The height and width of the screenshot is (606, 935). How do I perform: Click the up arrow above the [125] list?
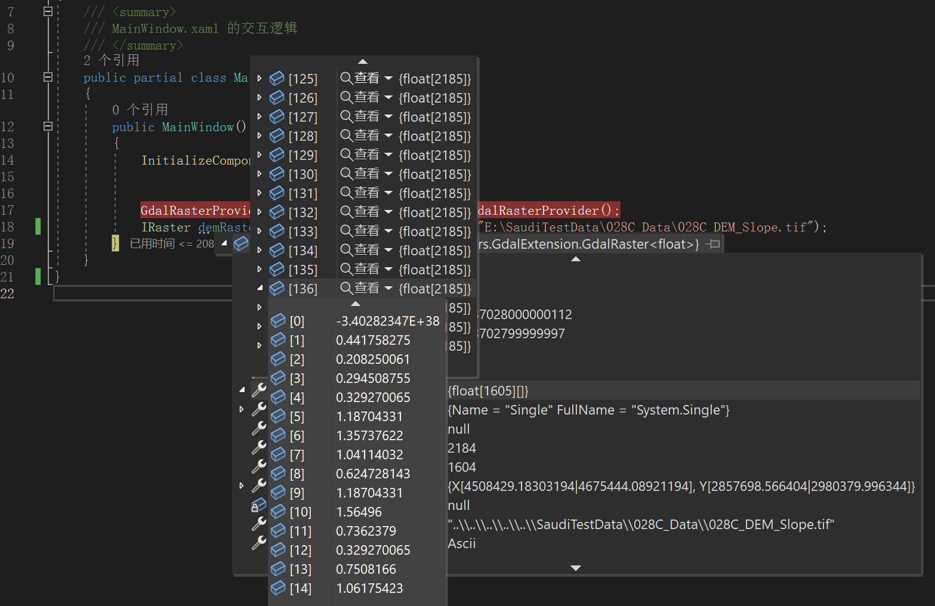pyautogui.click(x=363, y=61)
